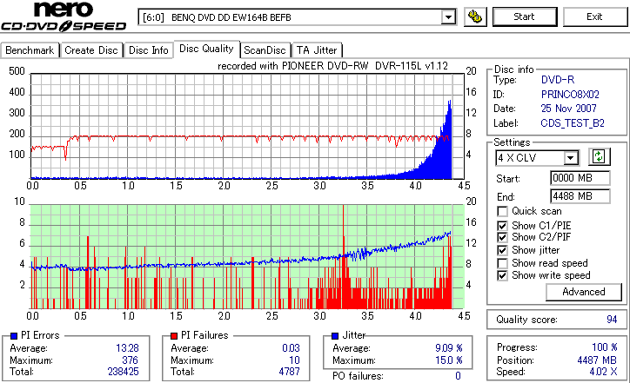Click the blue Jitter legend square
Screen dimensions: 630x383
tap(335, 336)
